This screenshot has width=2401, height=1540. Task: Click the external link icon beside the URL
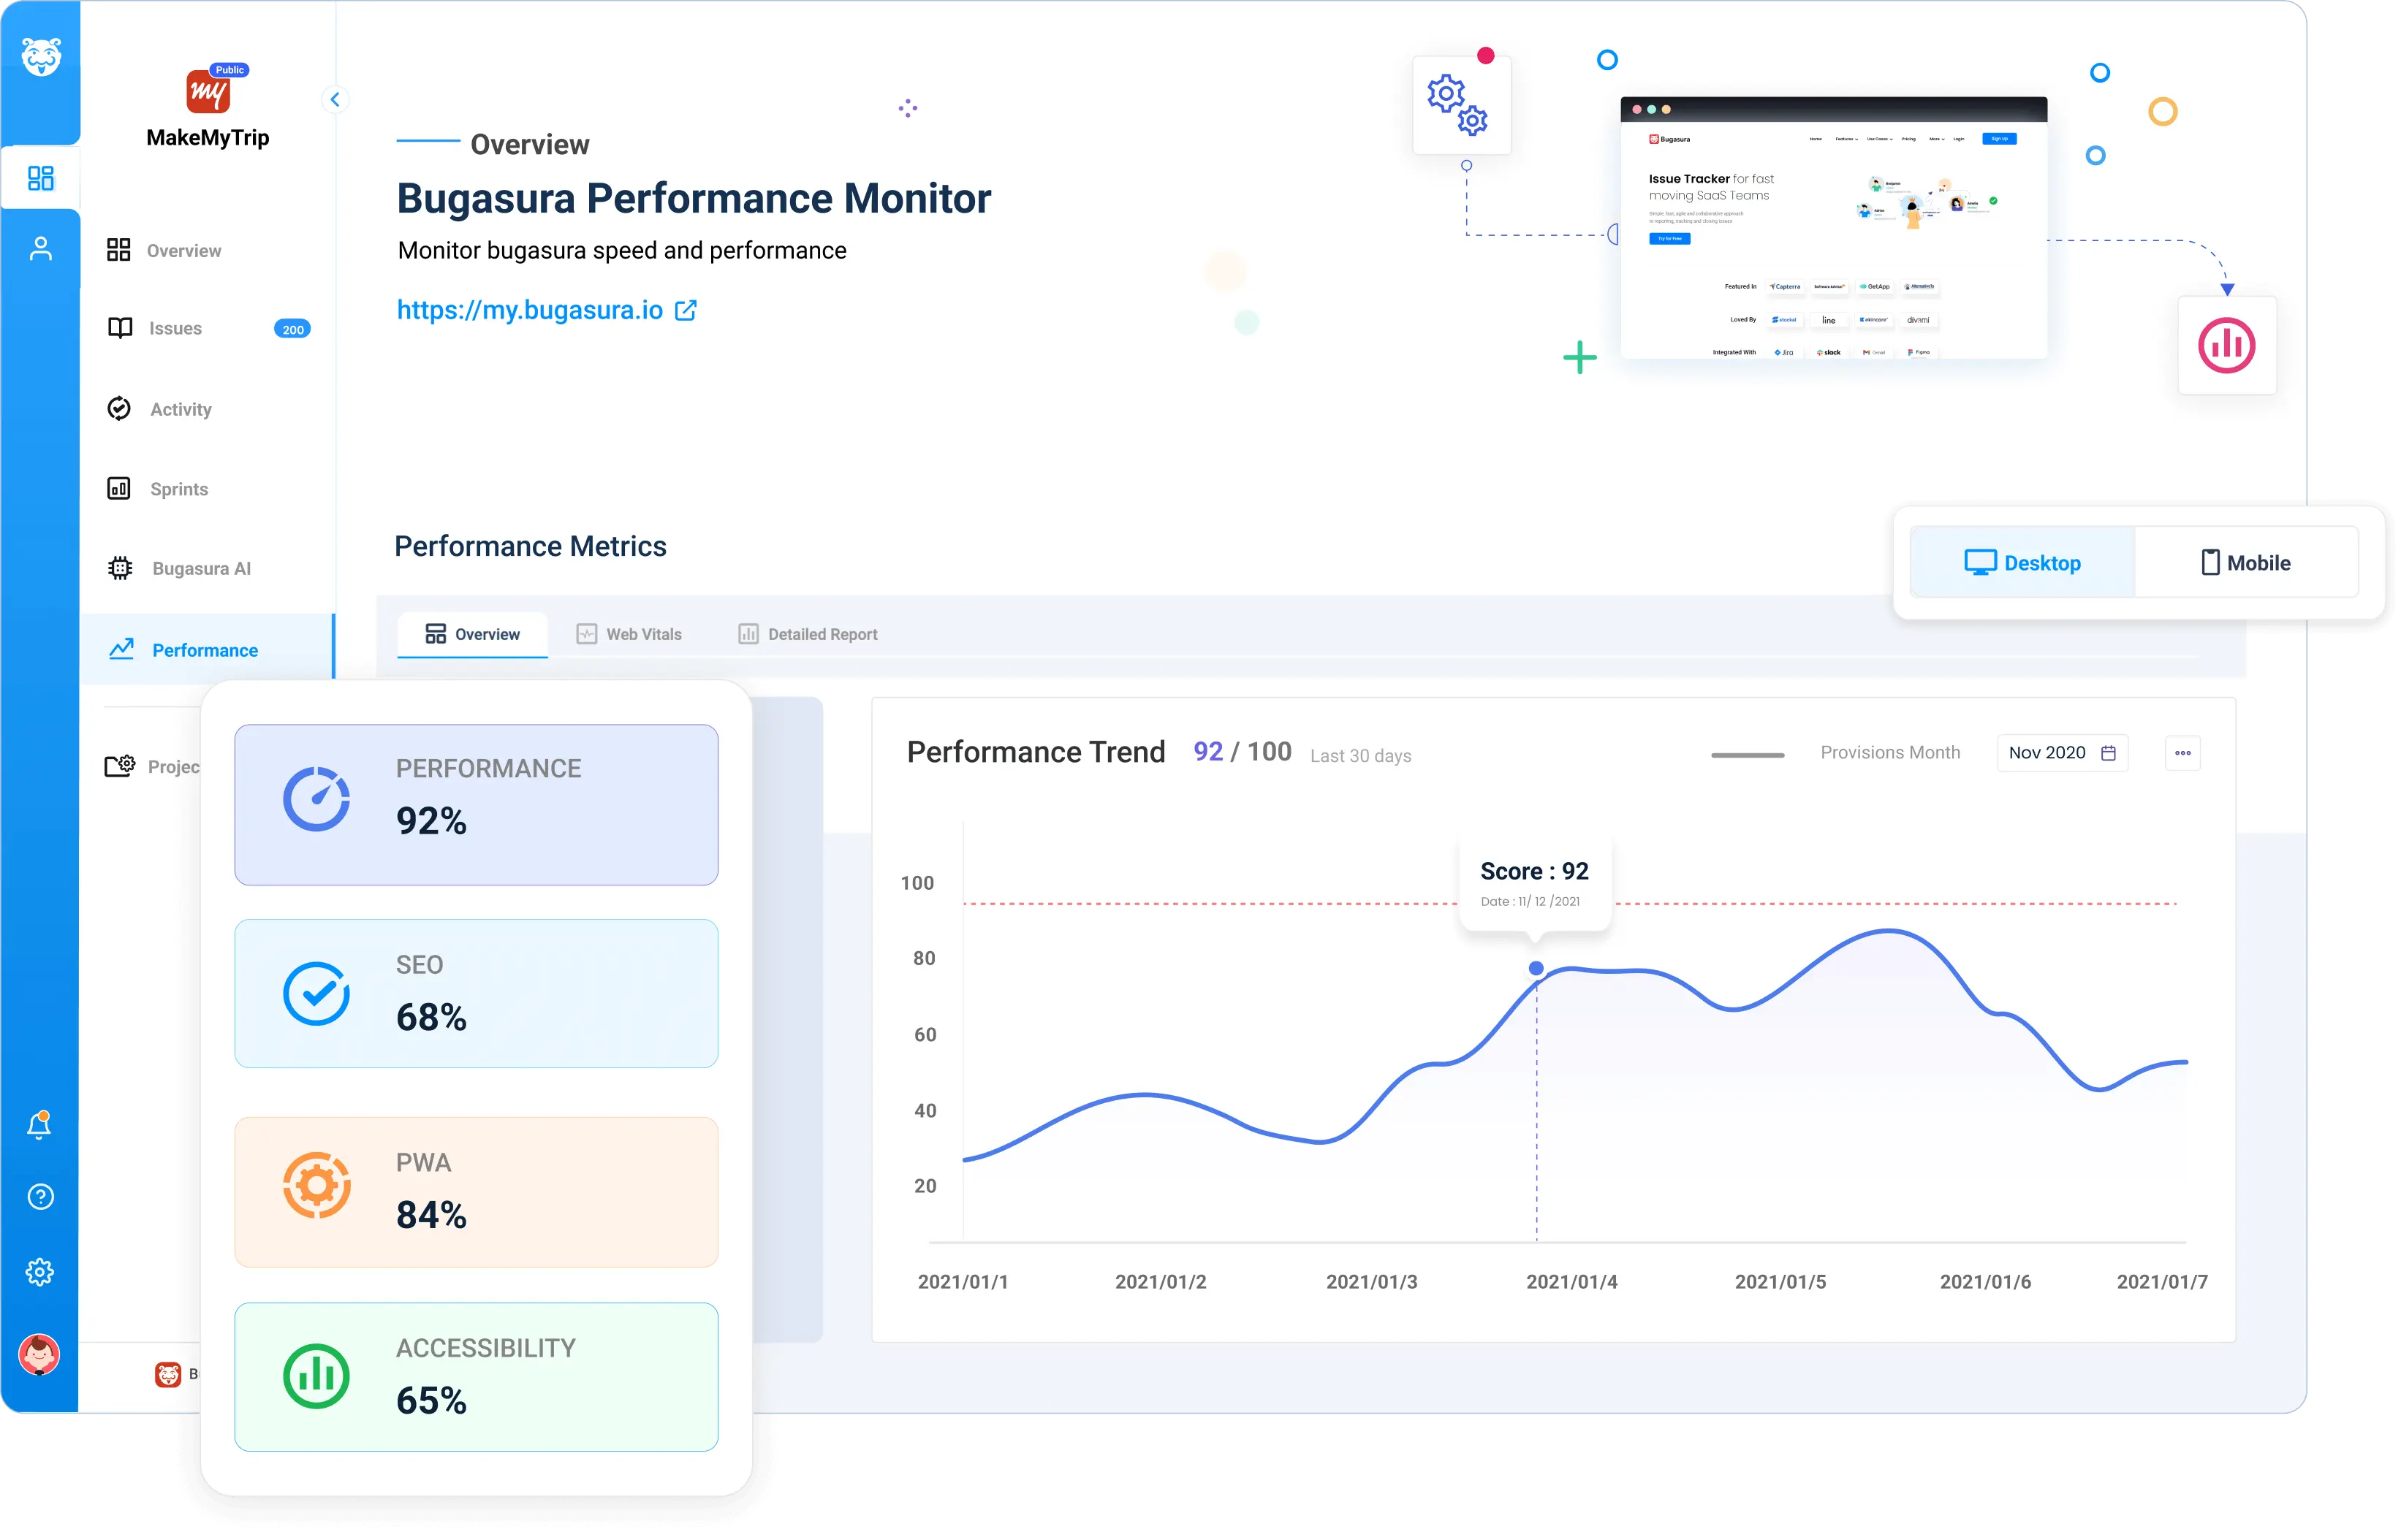686,311
